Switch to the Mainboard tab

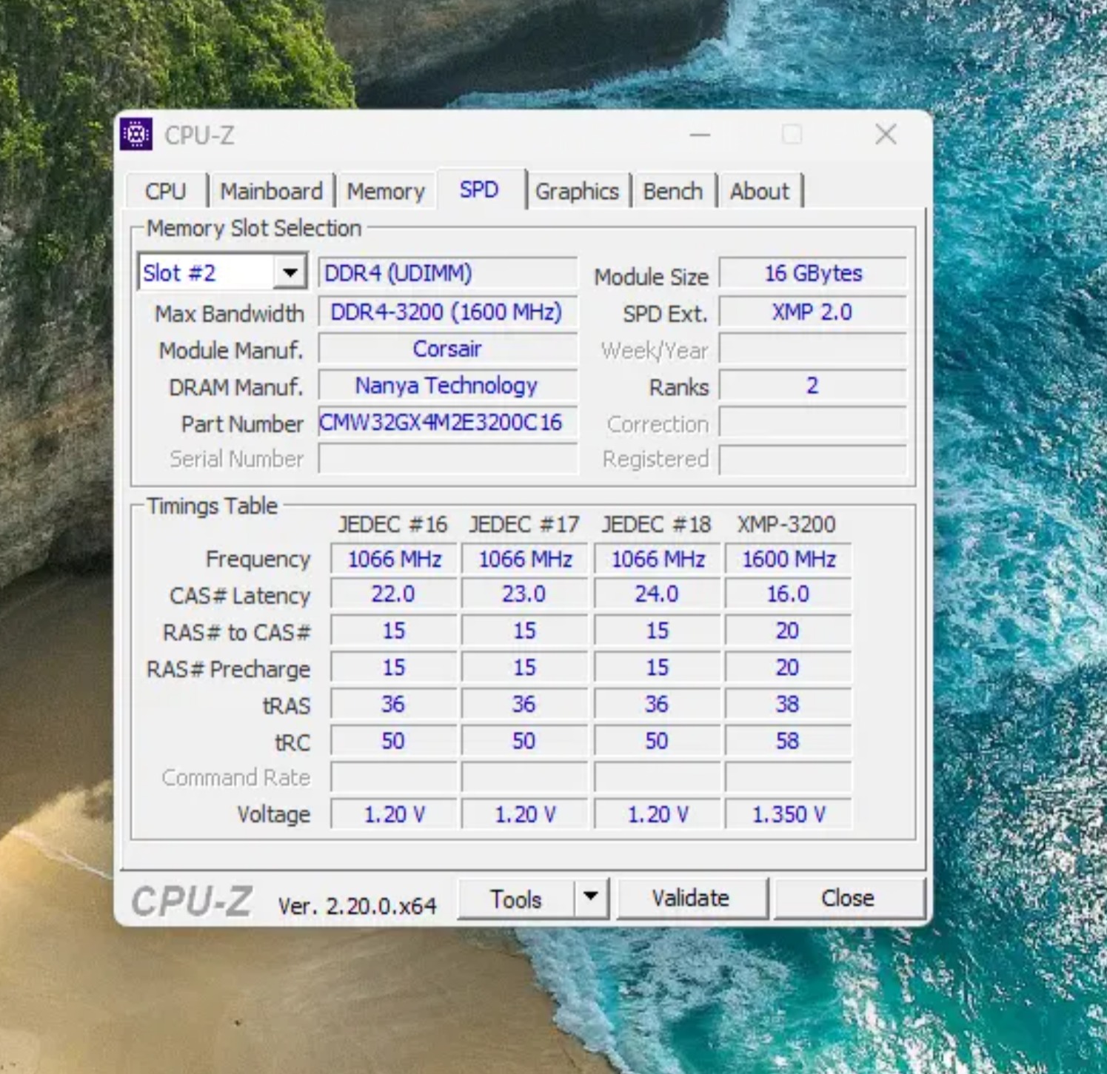click(x=272, y=192)
